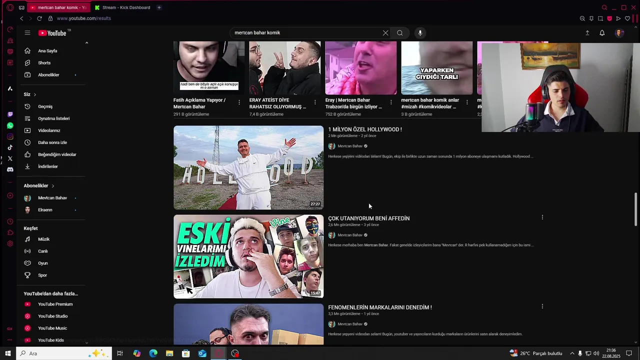Open Twitch from Opera sidebar
The image size is (640, 360).
pos(10,114)
